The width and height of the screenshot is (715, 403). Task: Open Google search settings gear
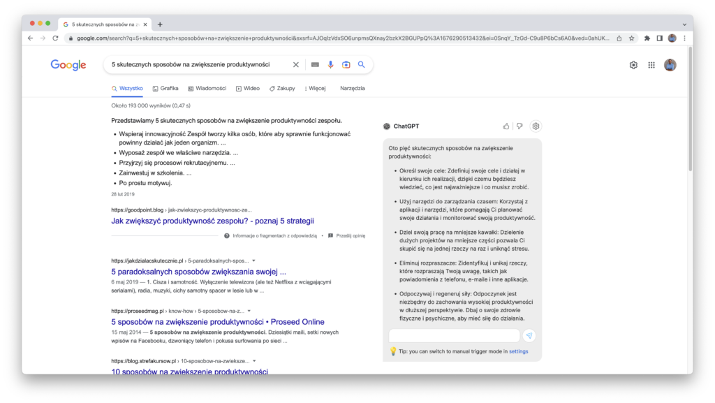[633, 65]
